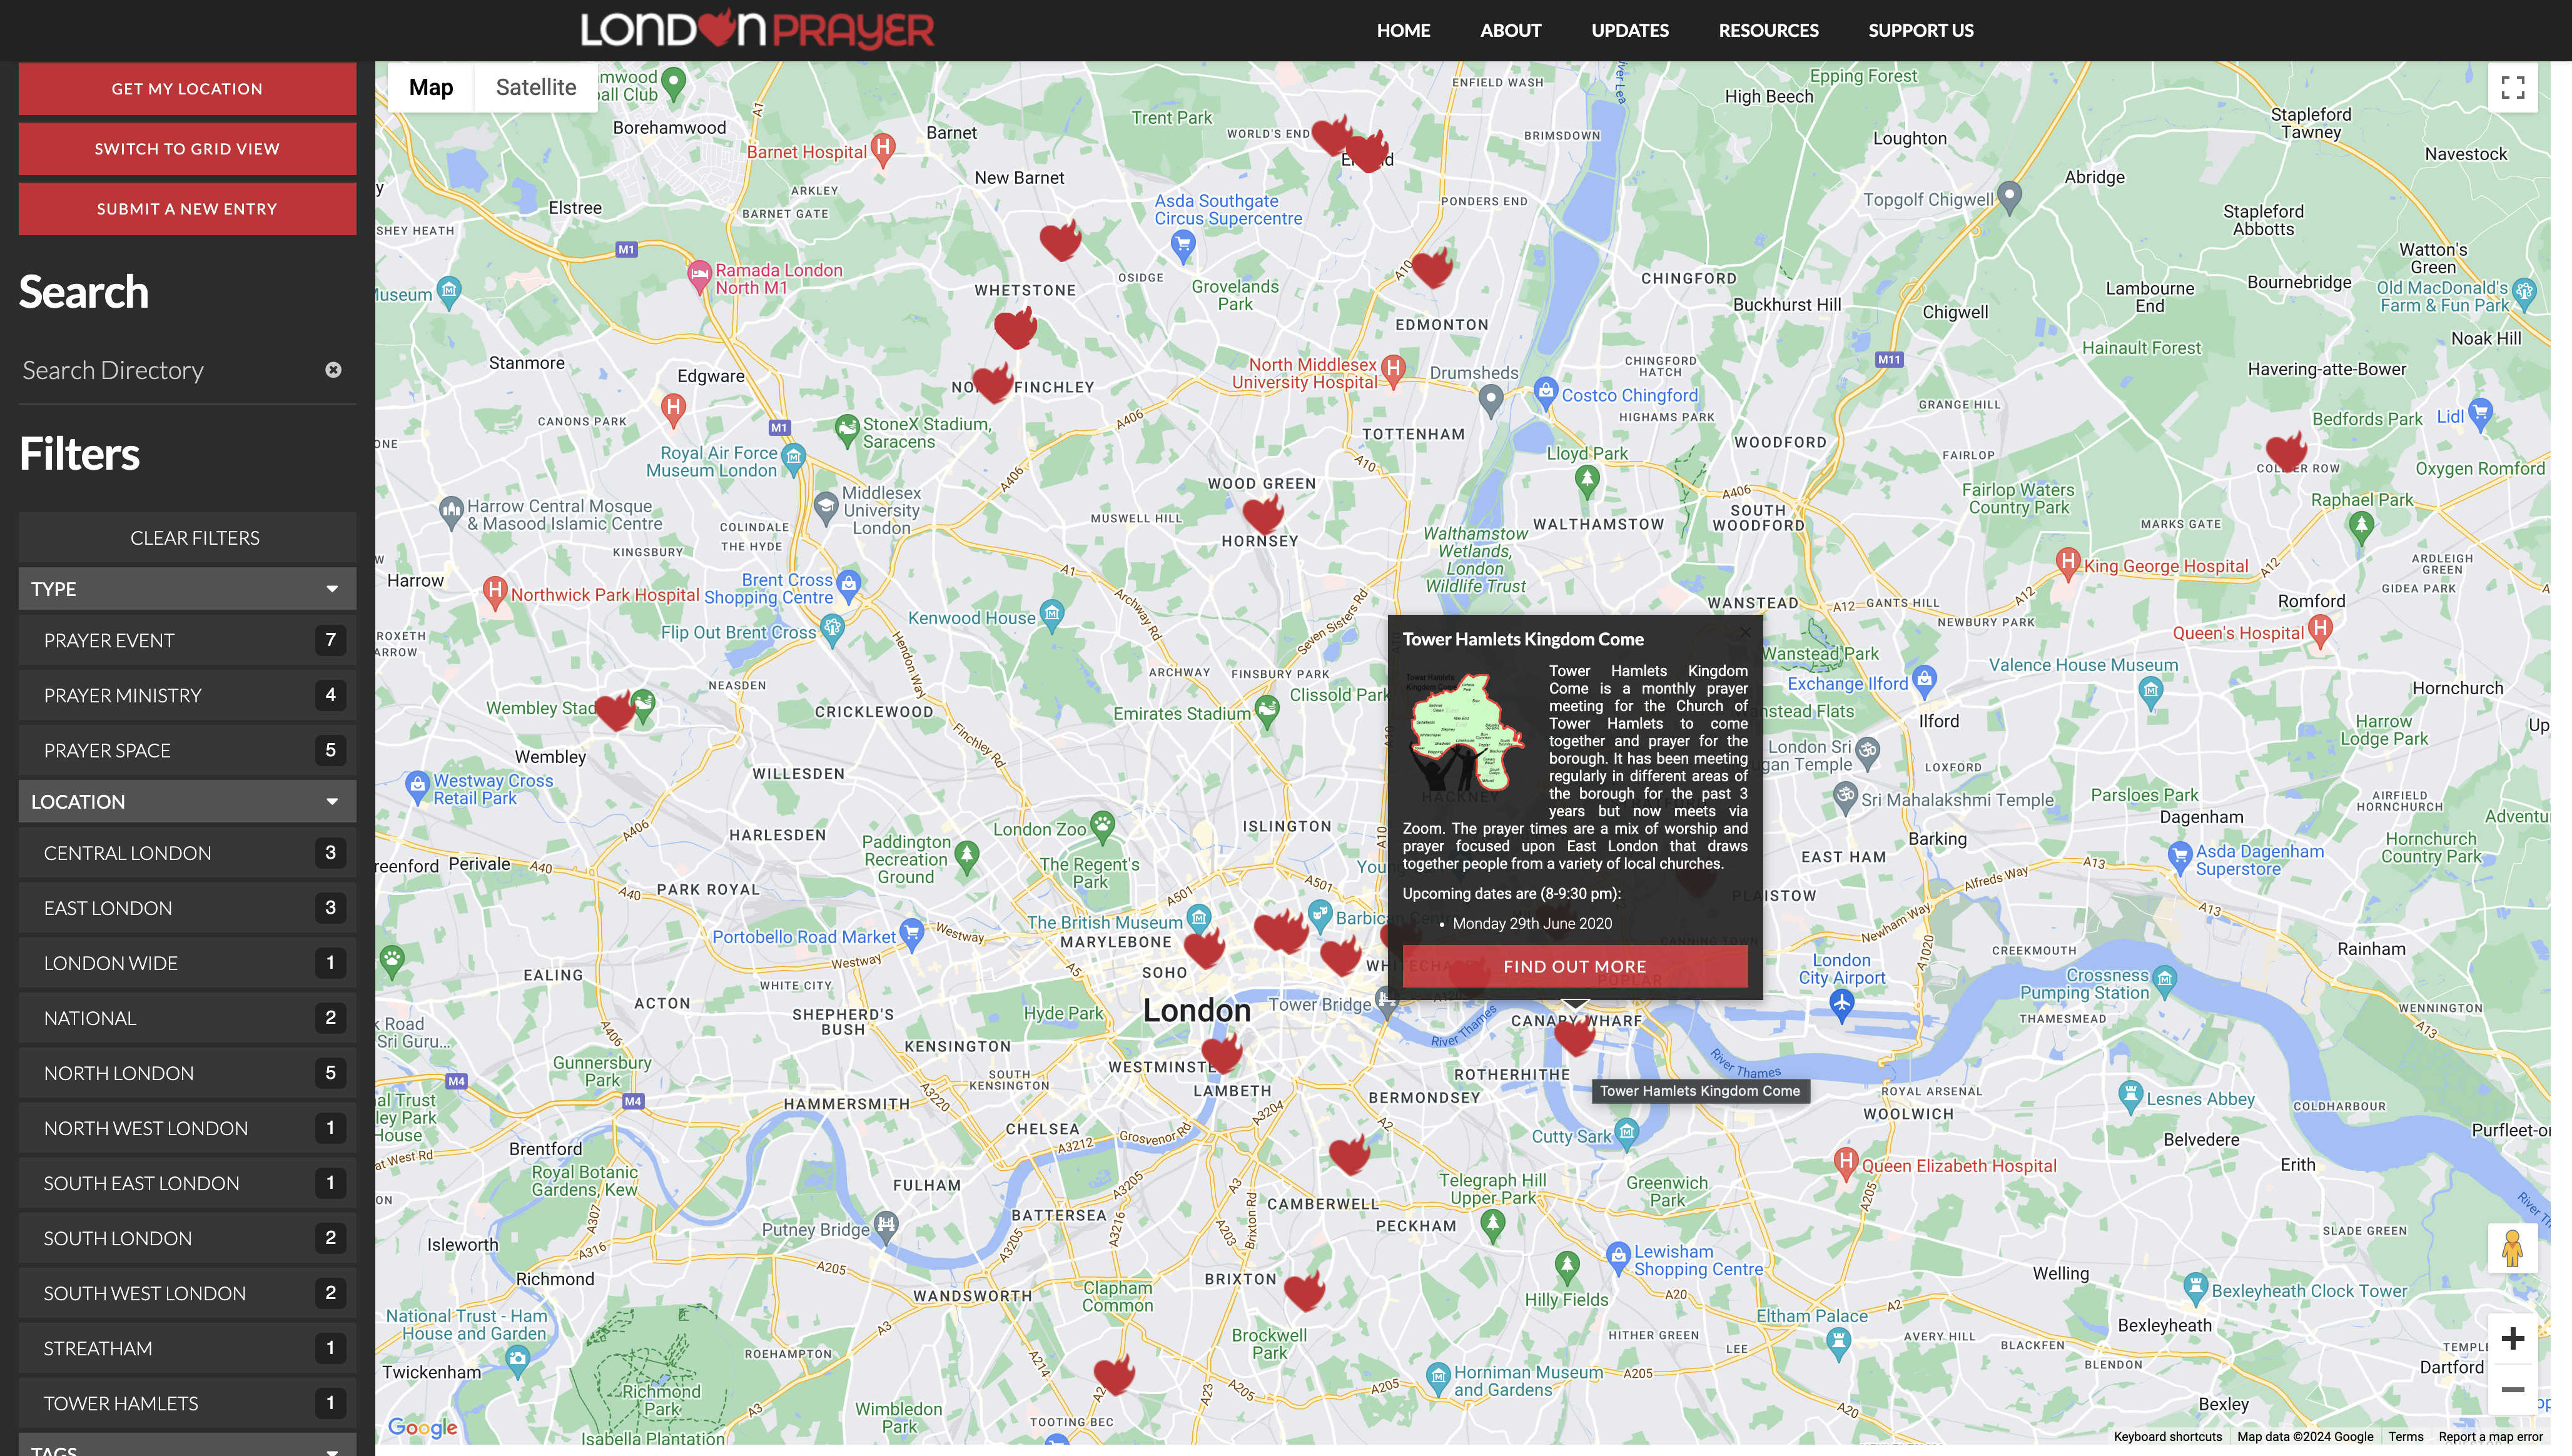This screenshot has width=2572, height=1456.
Task: Click the zoom in plus button
Action: [2512, 1339]
